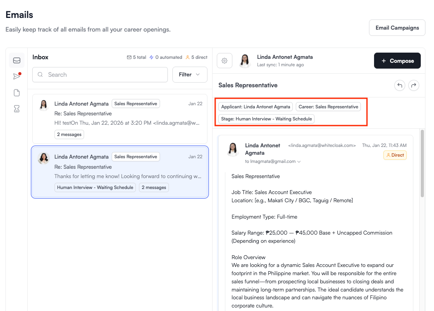This screenshot has width=434, height=311.
Task: Expand recipient details chevron beside lmagmata@gmail.com
Action: point(299,161)
